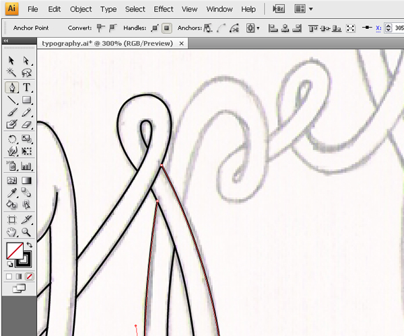Select the Eyedropper tool
This screenshot has width=404, height=336.
(x=11, y=193)
